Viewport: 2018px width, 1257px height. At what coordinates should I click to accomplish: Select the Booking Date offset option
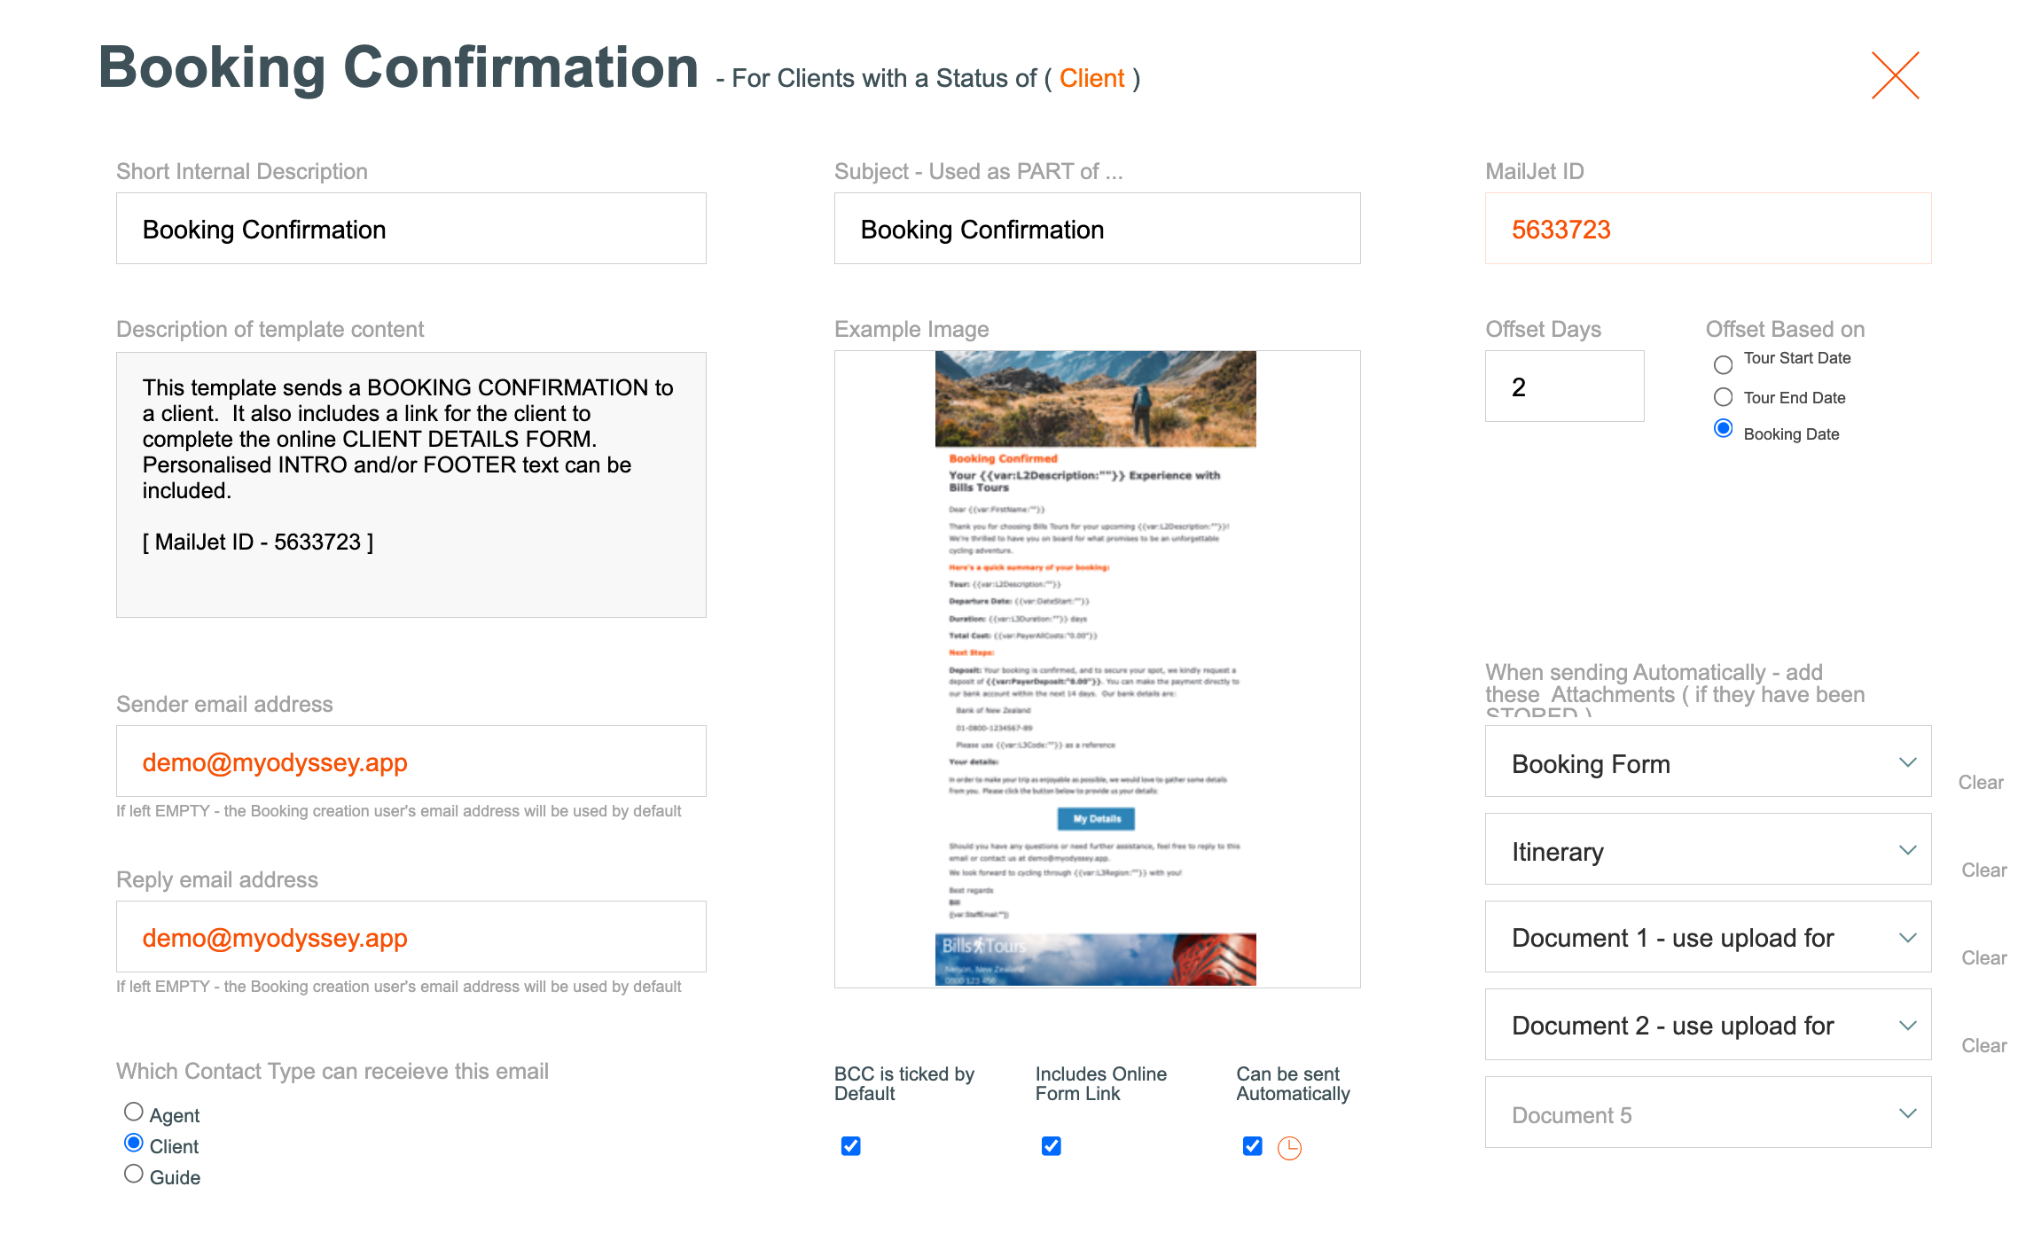pyautogui.click(x=1723, y=429)
